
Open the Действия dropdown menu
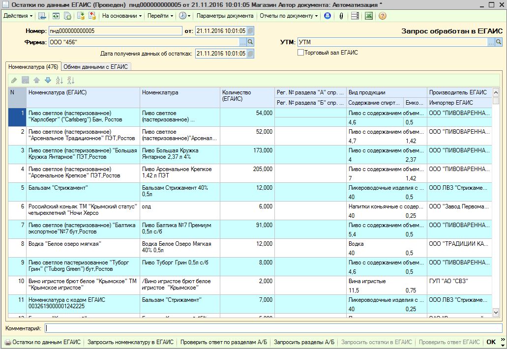(18, 16)
